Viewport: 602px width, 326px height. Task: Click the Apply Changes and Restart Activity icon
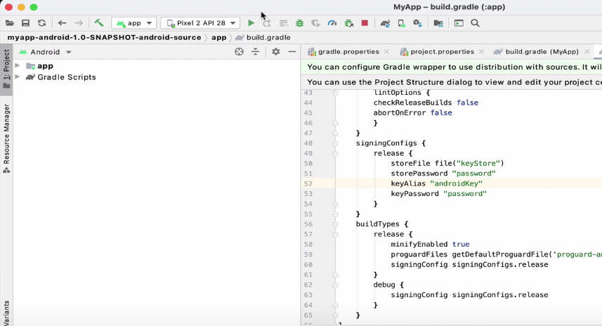pyautogui.click(x=267, y=23)
